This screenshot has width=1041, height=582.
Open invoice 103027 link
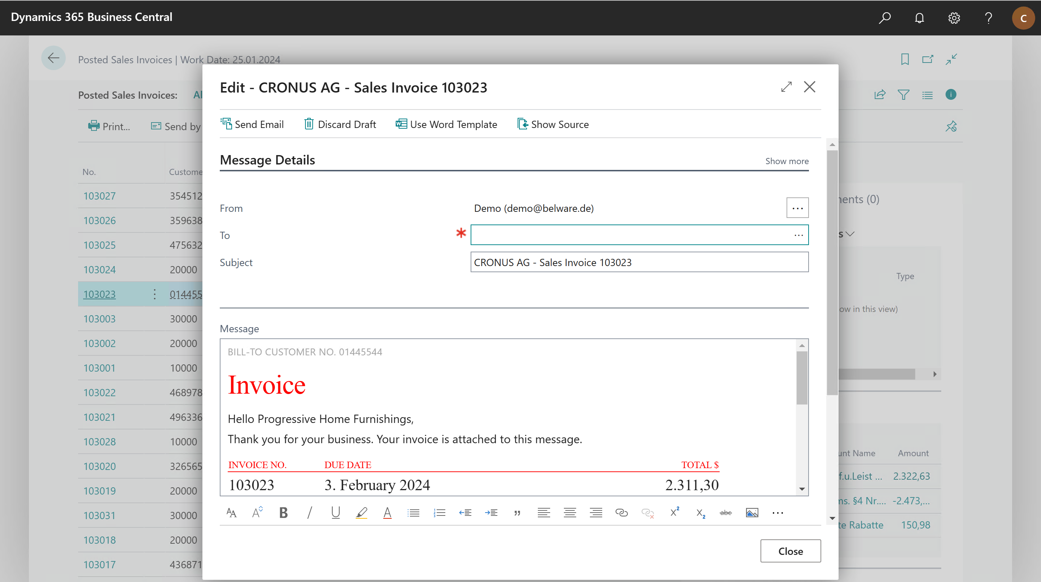(99, 196)
